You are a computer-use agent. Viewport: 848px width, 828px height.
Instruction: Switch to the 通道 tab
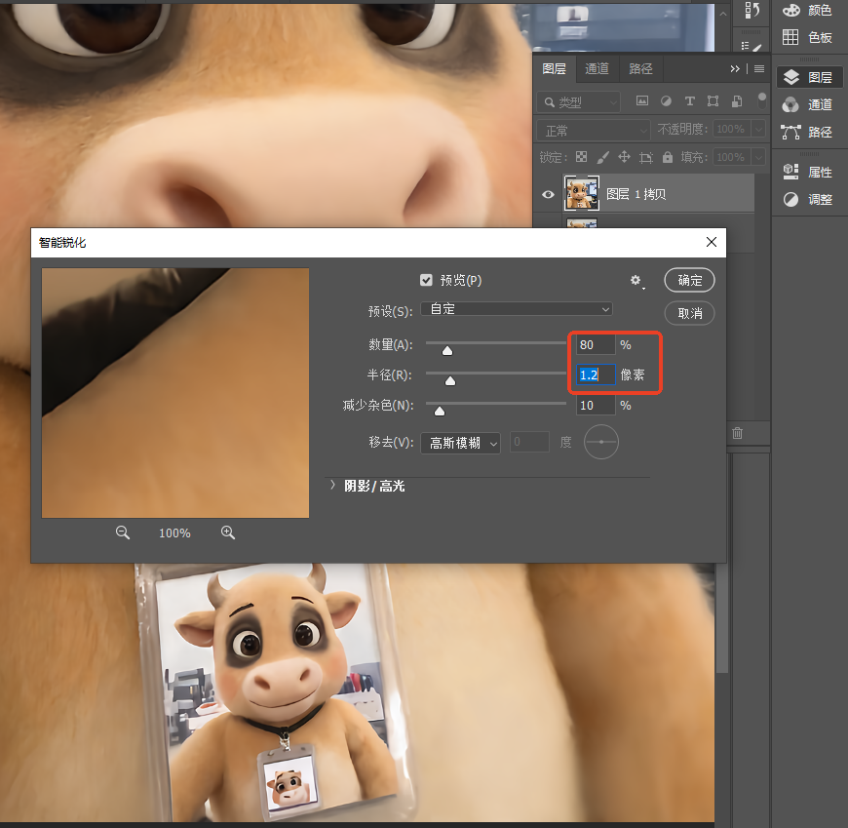pyautogui.click(x=597, y=68)
